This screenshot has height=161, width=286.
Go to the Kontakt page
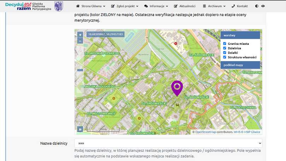coord(239,6)
